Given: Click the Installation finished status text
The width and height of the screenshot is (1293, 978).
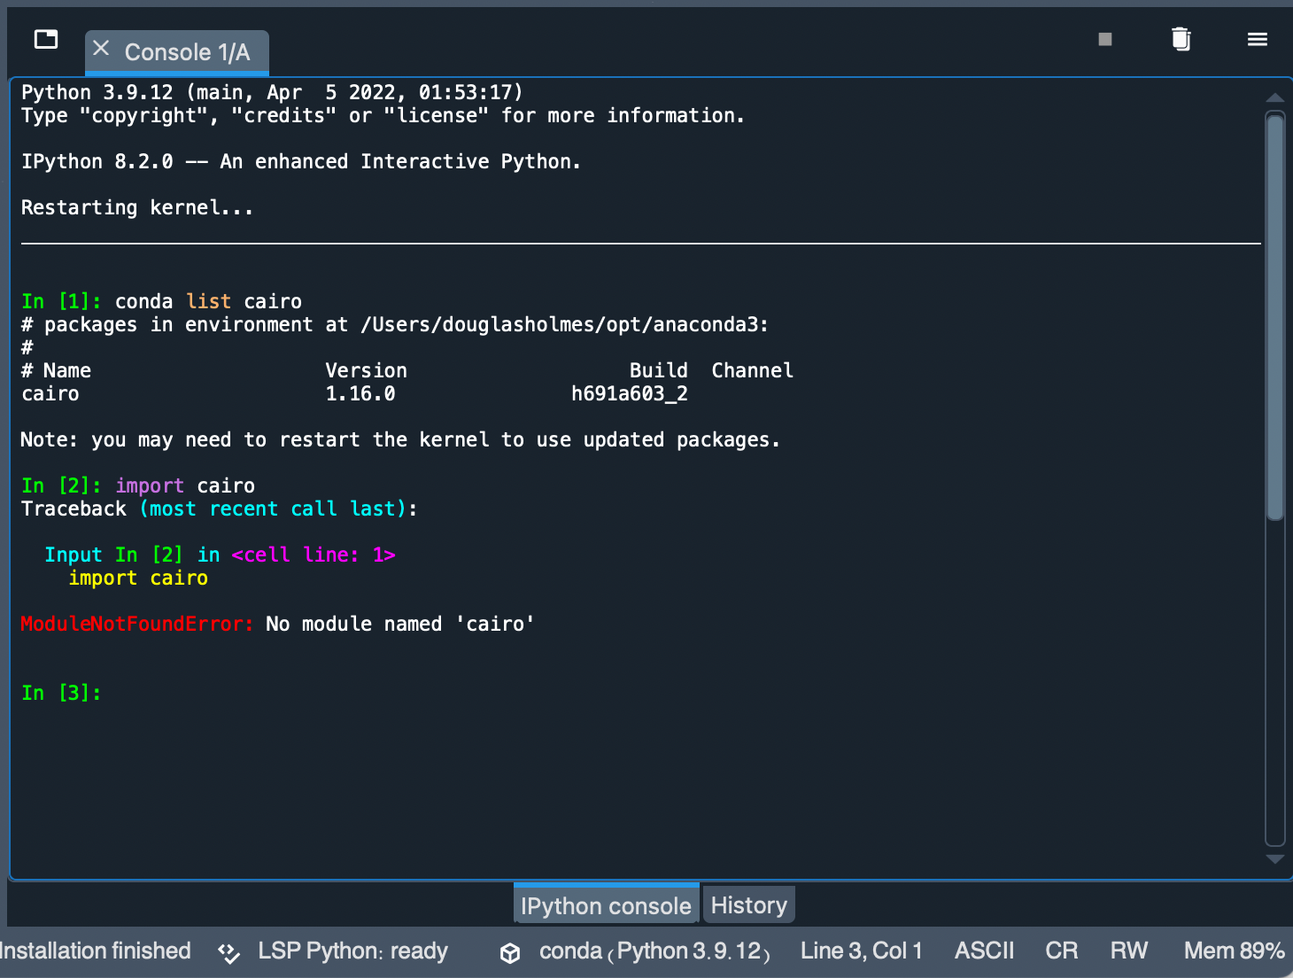Looking at the screenshot, I should tap(95, 951).
